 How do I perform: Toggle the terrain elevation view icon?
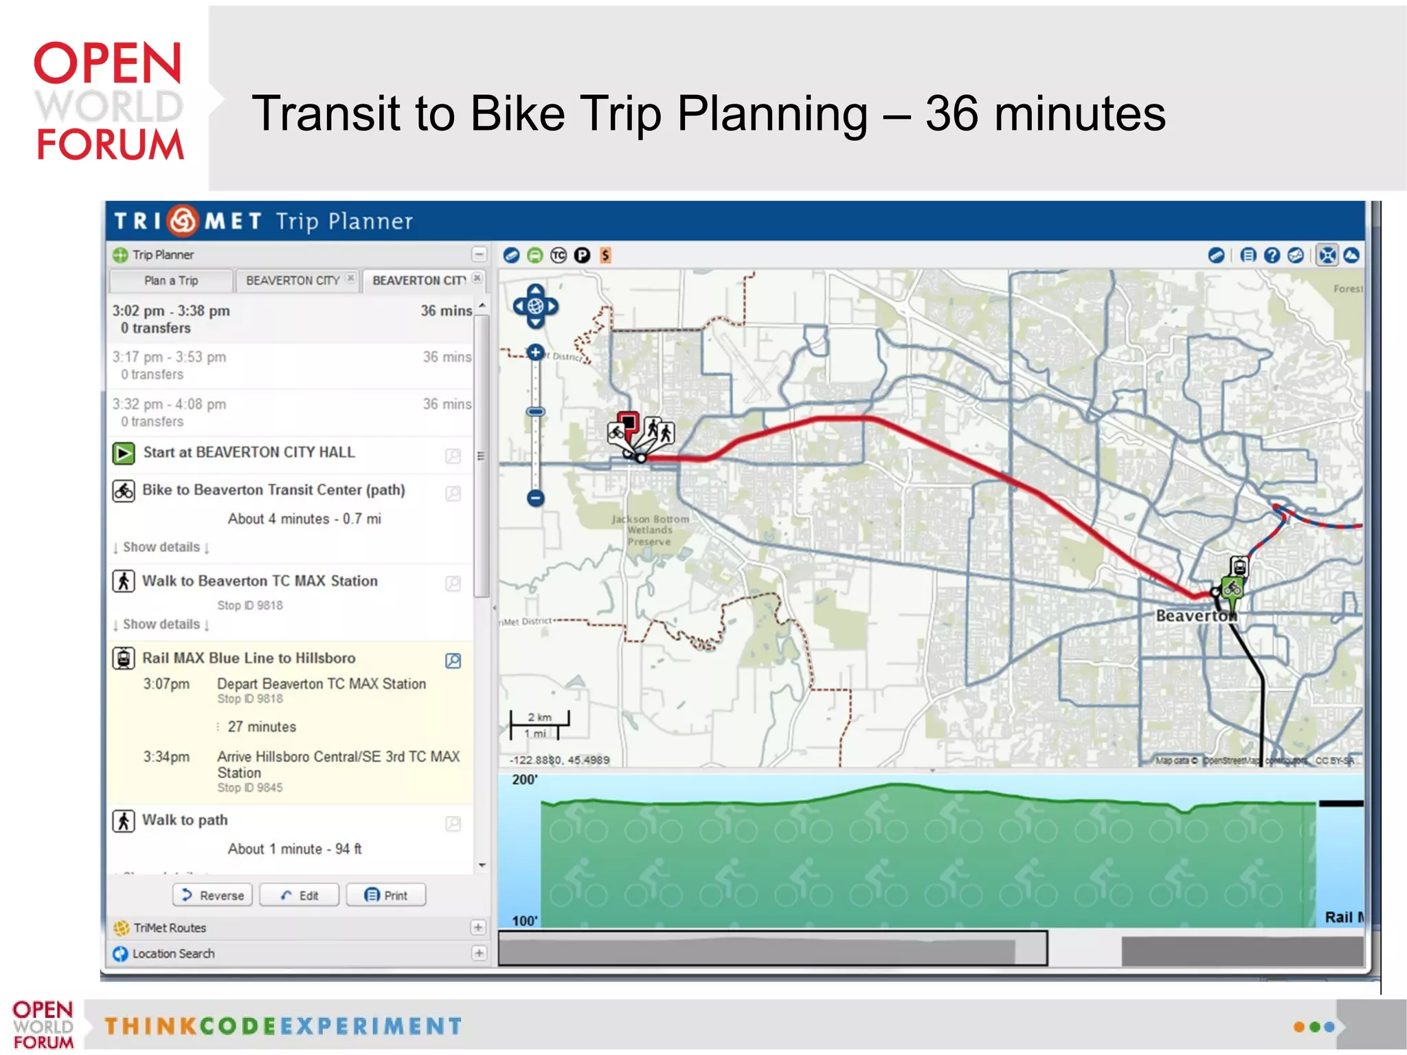1351,256
